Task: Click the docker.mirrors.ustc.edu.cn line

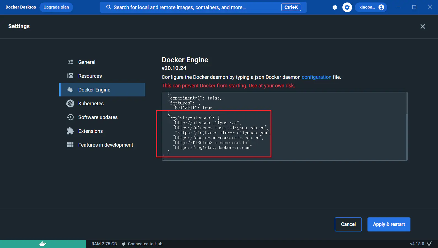Action: pyautogui.click(x=218, y=138)
